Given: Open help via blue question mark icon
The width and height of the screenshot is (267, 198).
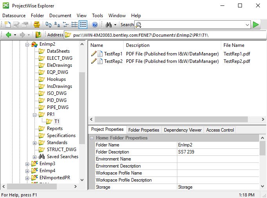Looking at the screenshot, I should (x=95, y=25).
